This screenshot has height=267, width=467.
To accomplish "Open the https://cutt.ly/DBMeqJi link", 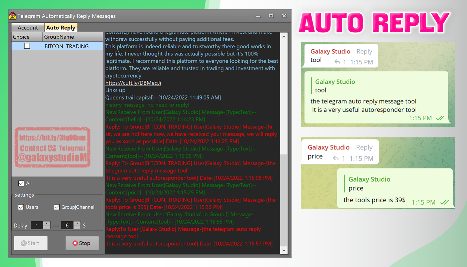I will (133, 82).
